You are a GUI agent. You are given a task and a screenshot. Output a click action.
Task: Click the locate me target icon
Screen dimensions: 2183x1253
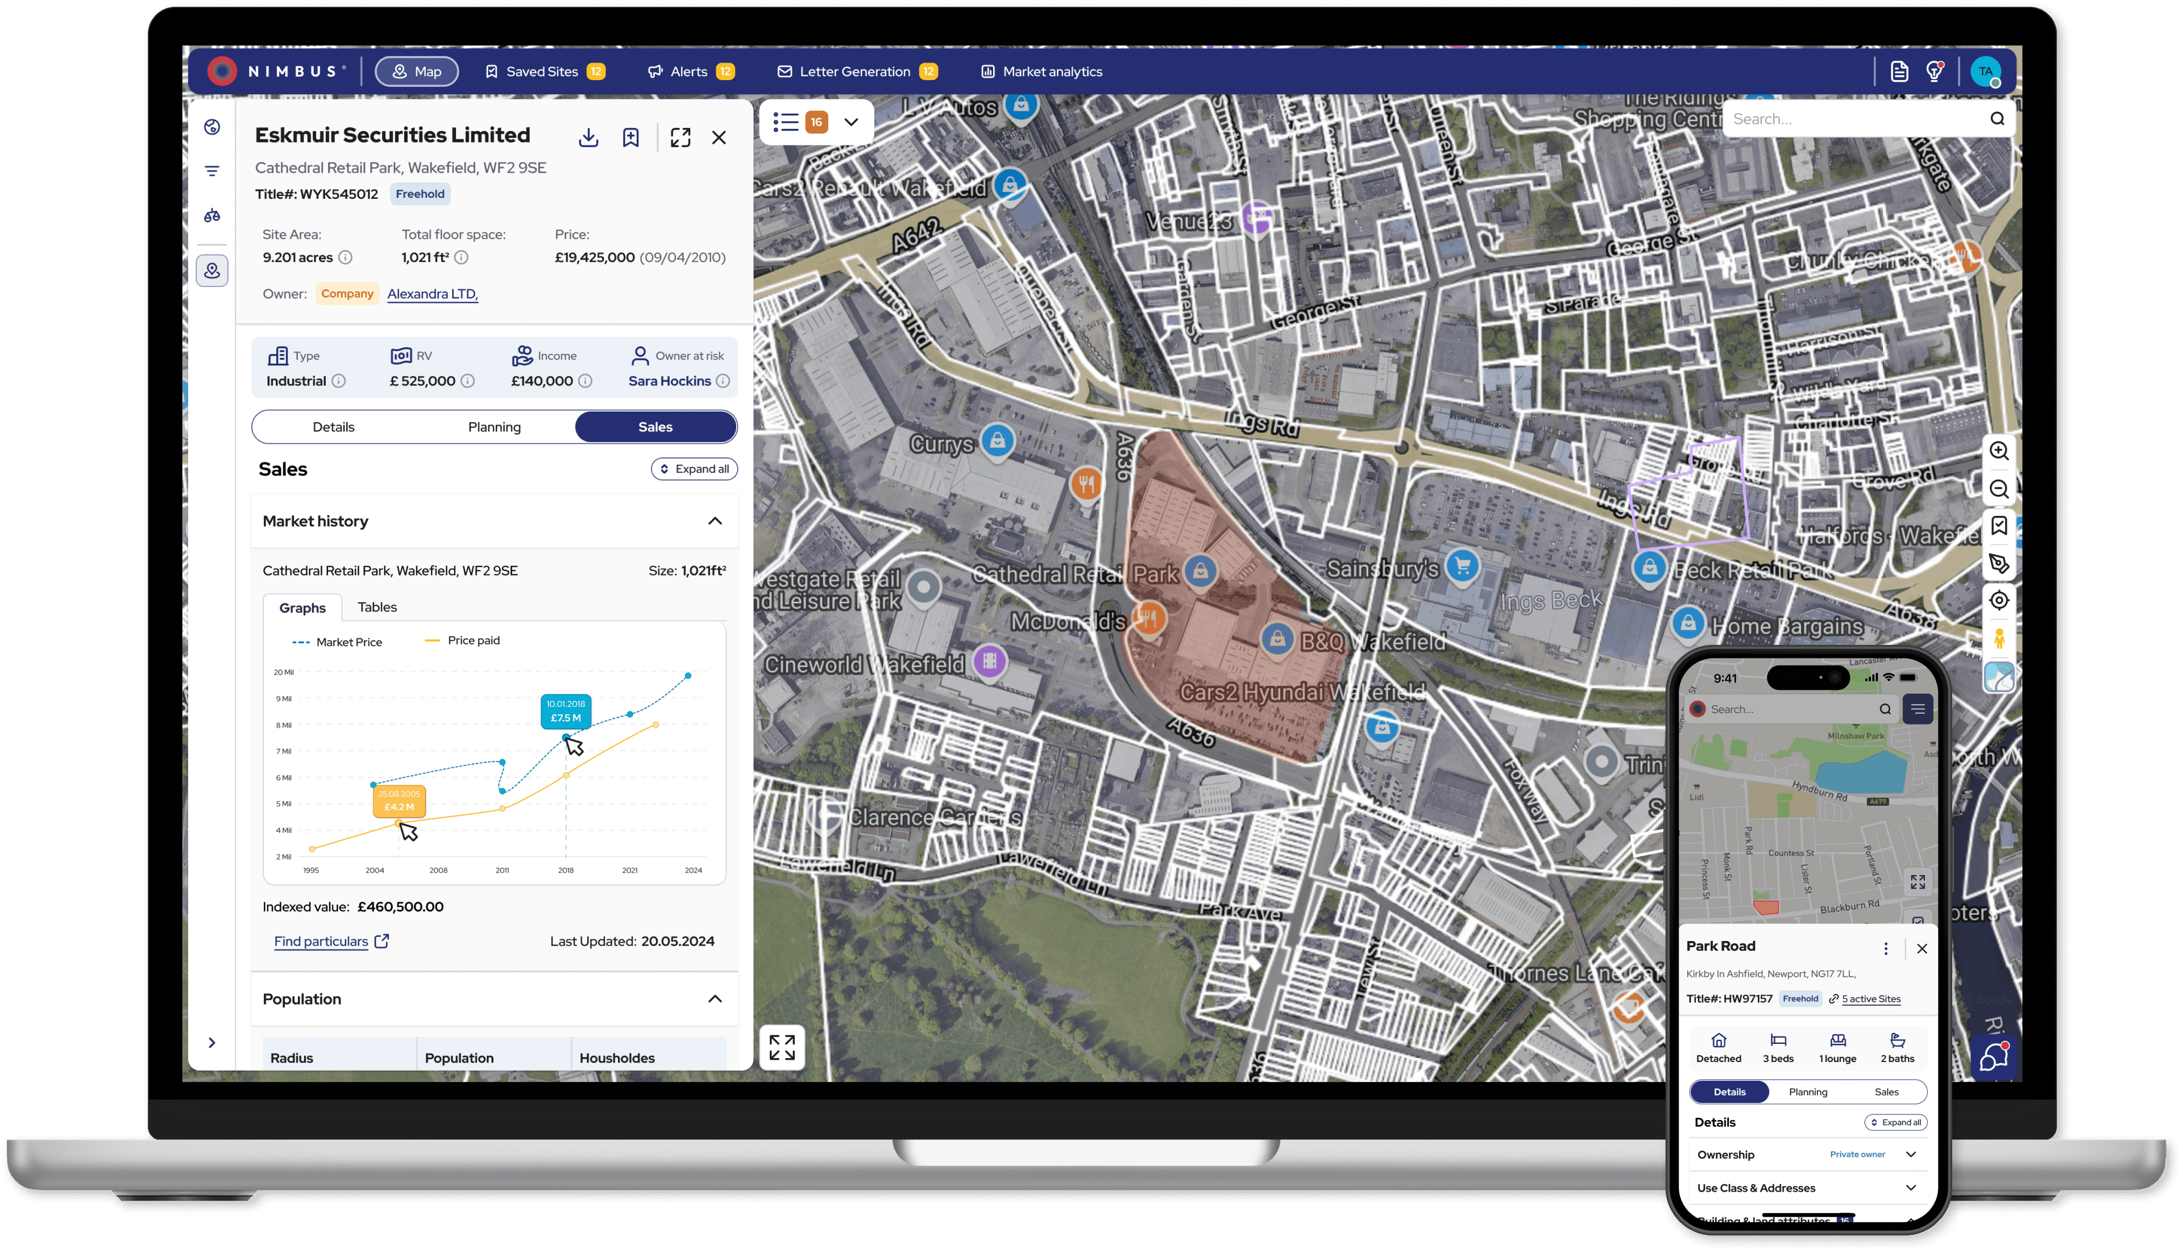pos(1999,601)
